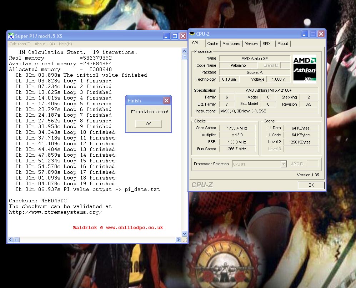Switch to the Mainboard tab in CPU-Z
The width and height of the screenshot is (356, 288).
pos(231,44)
